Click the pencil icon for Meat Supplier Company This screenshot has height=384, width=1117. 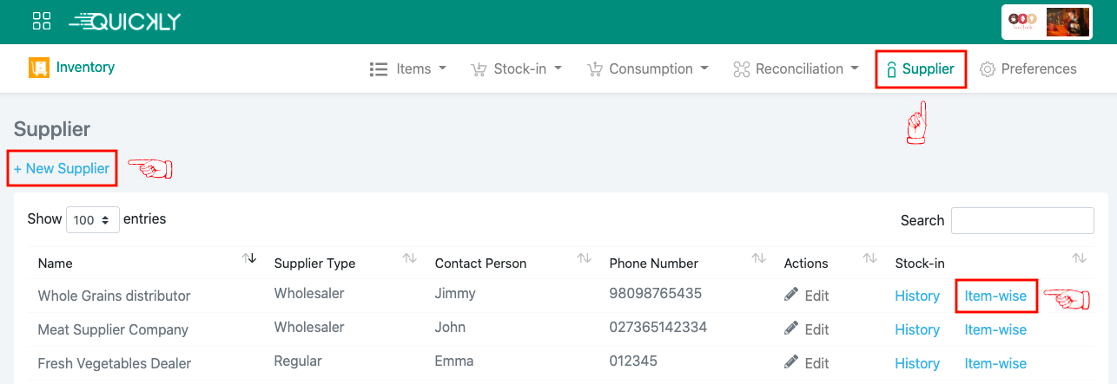point(791,329)
